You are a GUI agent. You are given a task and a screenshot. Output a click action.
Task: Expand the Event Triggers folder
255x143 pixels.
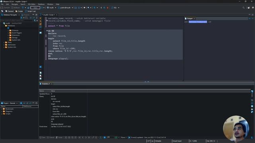pos(8,33)
